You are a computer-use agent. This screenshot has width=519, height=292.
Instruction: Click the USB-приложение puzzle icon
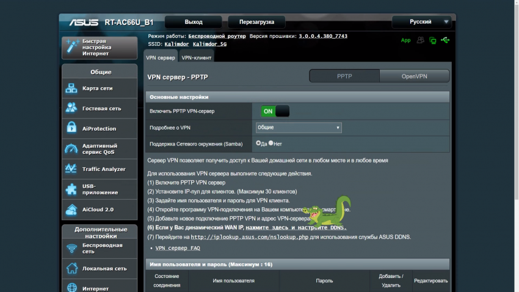pyautogui.click(x=71, y=189)
